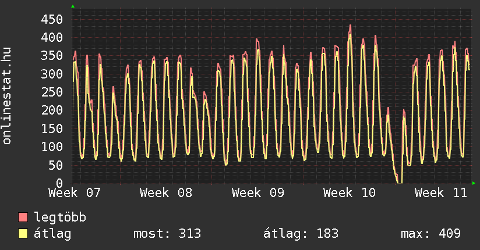Click the 300 y-axis value label
Image resolution: width=480 pixels, height=250 pixels.
(x=52, y=74)
